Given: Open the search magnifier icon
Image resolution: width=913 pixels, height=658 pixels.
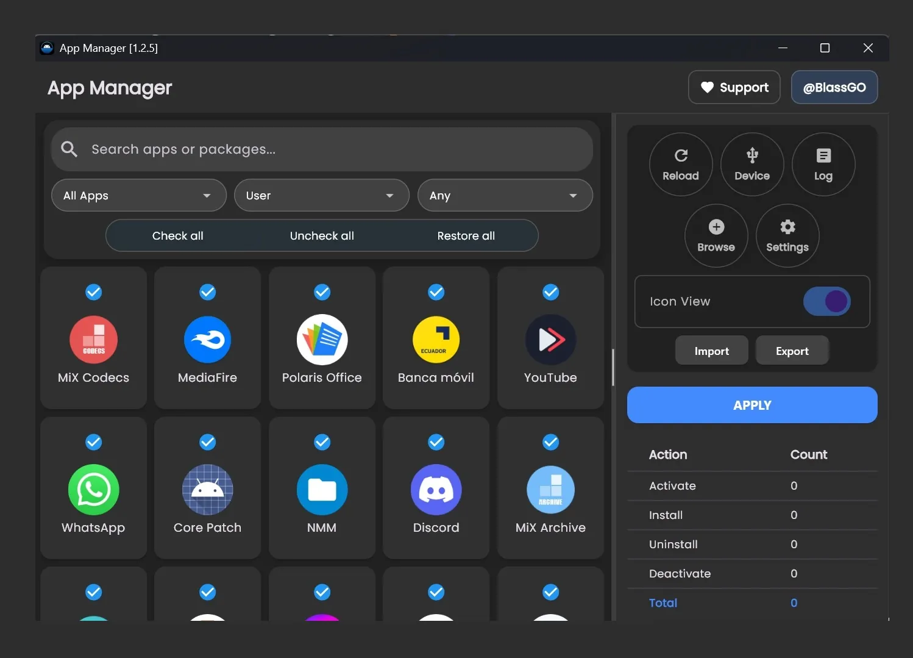Looking at the screenshot, I should point(69,149).
